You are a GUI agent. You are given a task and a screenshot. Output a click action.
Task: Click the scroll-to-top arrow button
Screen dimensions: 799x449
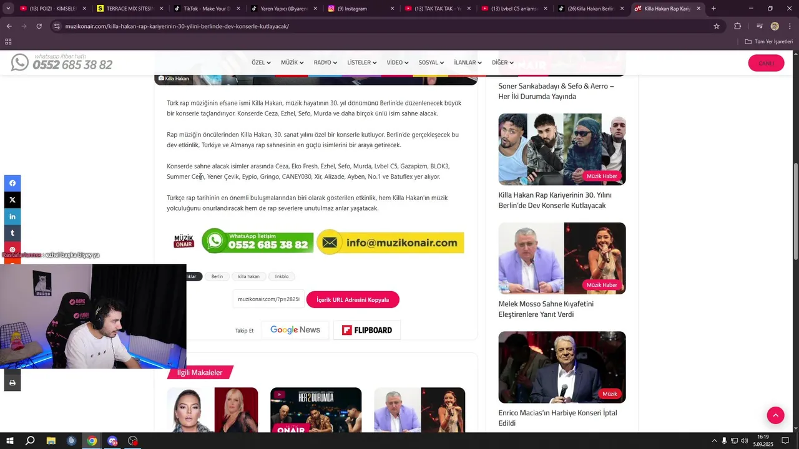pos(775,415)
